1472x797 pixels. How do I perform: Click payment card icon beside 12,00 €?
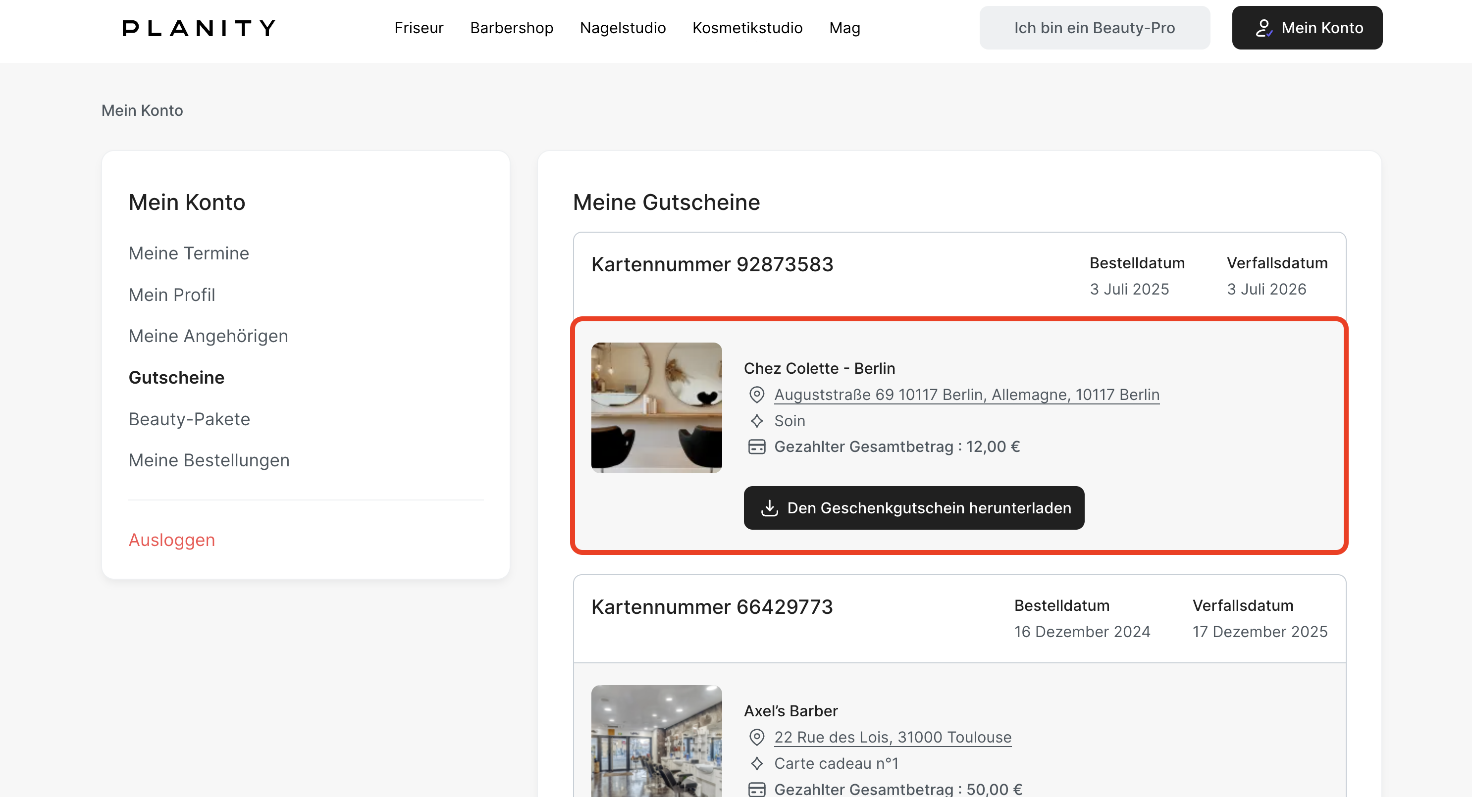point(757,446)
